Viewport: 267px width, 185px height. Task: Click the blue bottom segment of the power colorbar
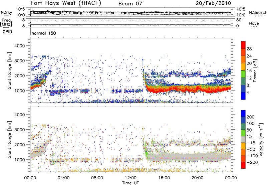coord(243,96)
